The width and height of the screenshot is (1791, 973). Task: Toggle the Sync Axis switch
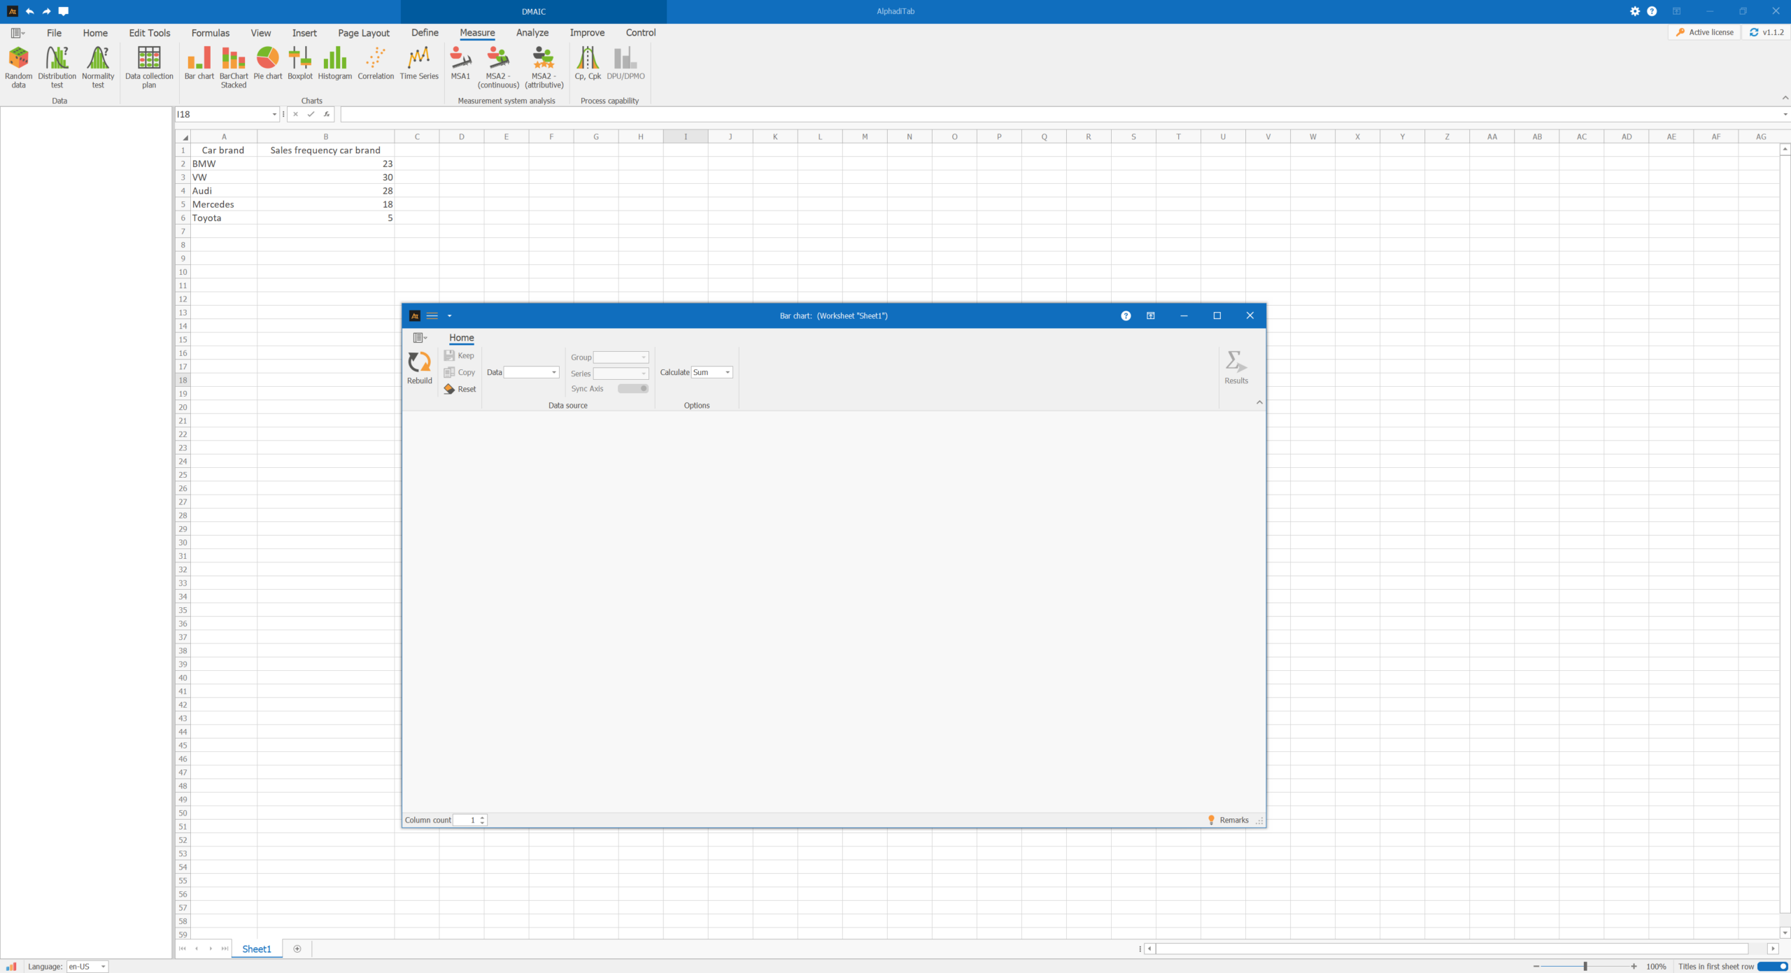coord(632,389)
